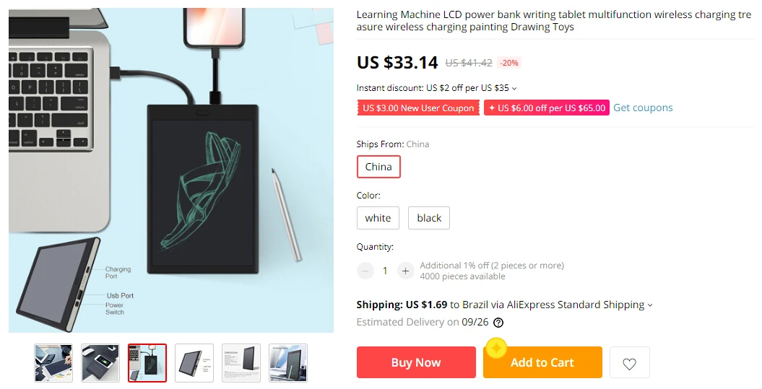Increase quantity with plus button
The image size is (762, 389).
point(405,271)
